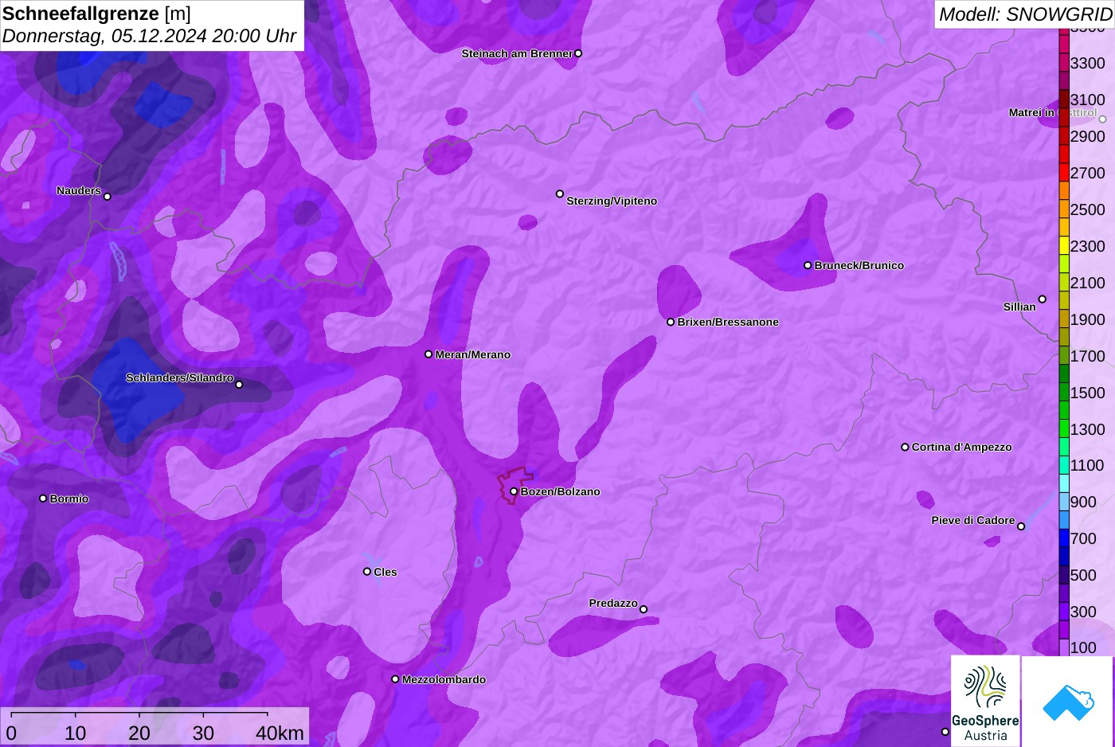Click the GeoSphere Austria logo
The image size is (1115, 747).
tap(985, 701)
